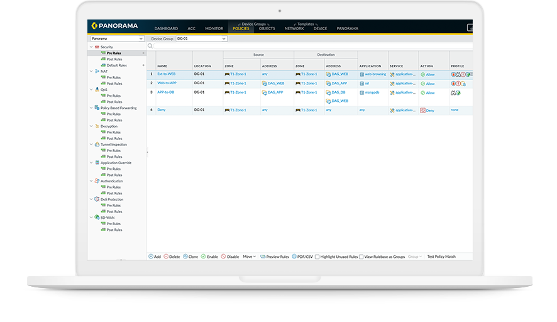Click the Clone rule icon

pyautogui.click(x=185, y=257)
